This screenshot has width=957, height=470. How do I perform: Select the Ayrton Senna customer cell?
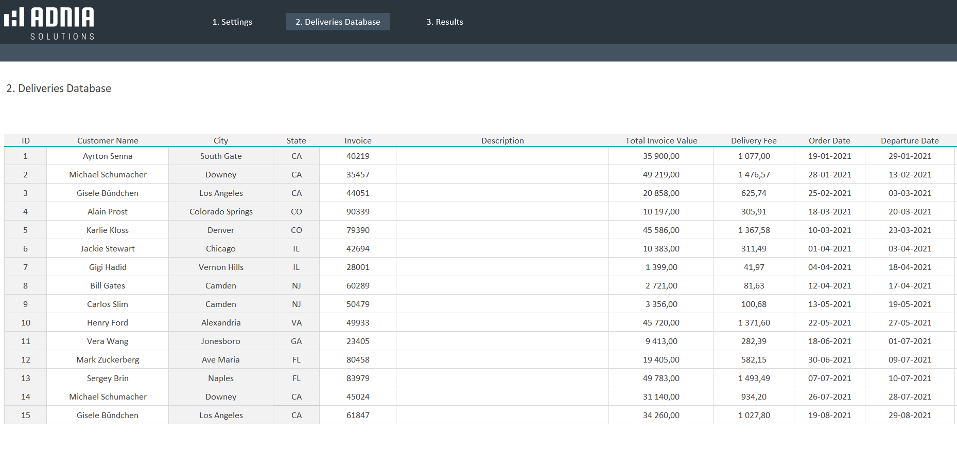pos(108,156)
